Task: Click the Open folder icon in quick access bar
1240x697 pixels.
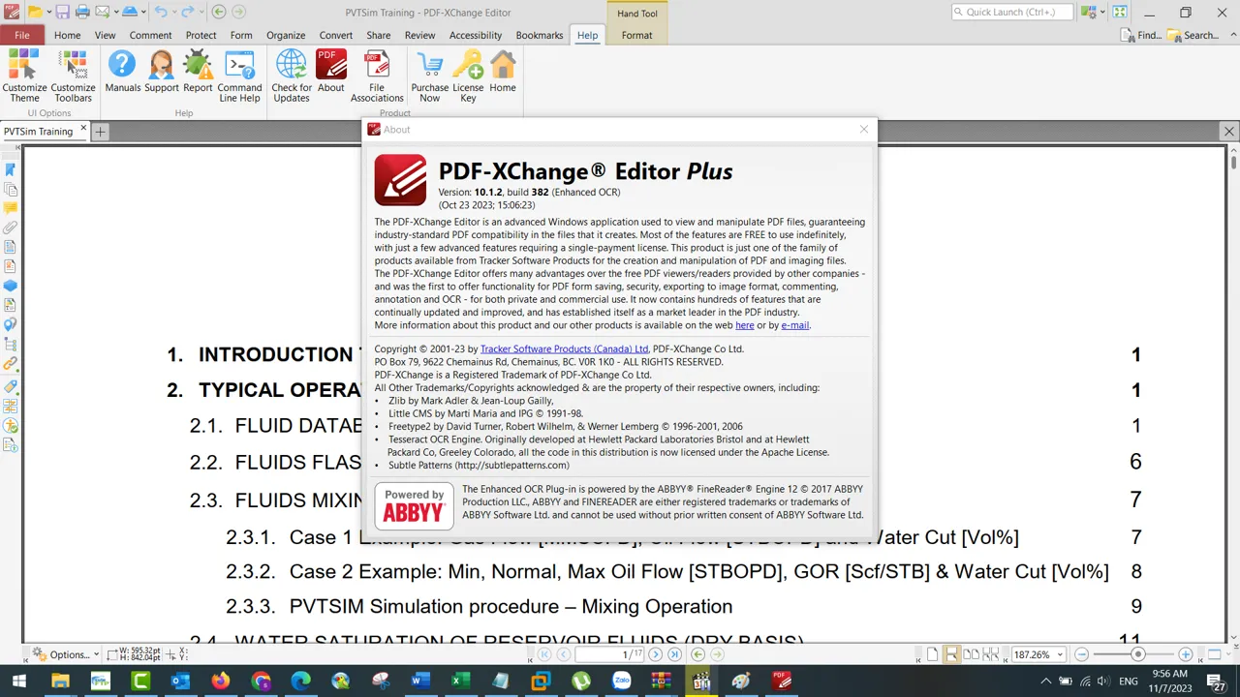Action: pos(34,12)
